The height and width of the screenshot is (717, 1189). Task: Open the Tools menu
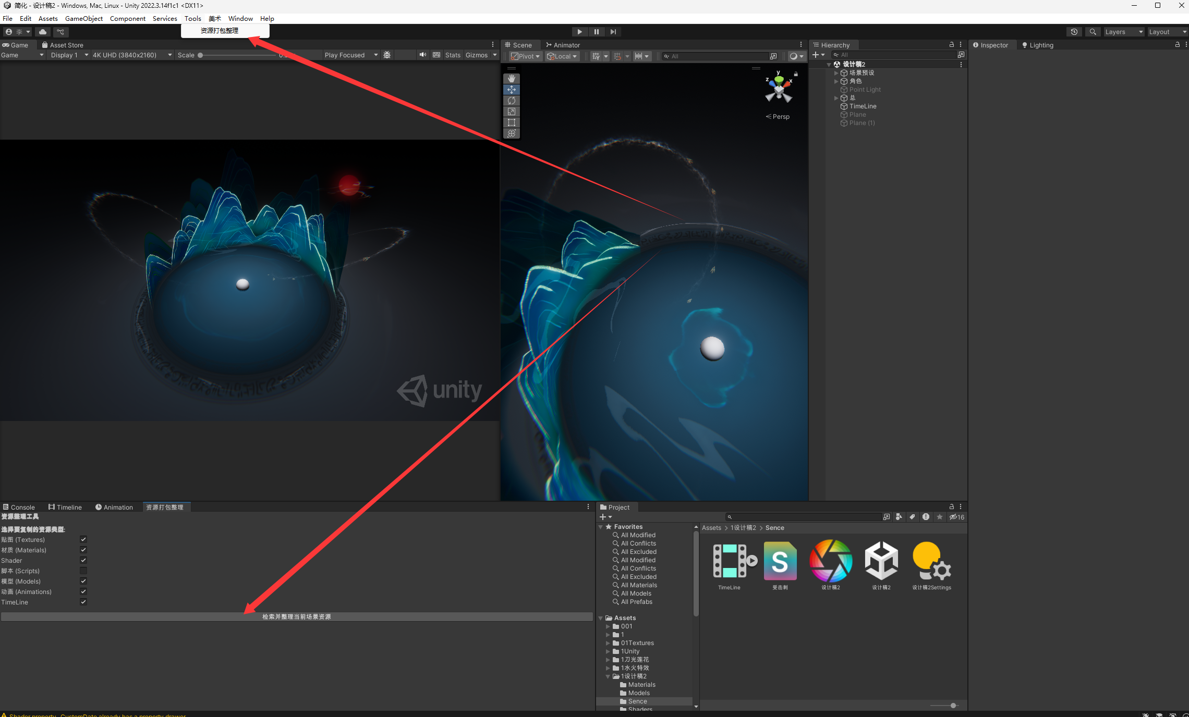[192, 18]
